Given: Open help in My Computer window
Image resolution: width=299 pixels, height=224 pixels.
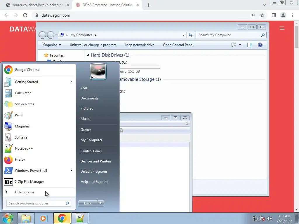Looking at the screenshot, I should pos(260,45).
